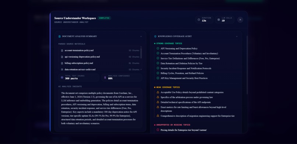Viewport: 297px width, 144px height.
Task: Click the file icon for account-termination-policy.md
Action: point(62,51)
